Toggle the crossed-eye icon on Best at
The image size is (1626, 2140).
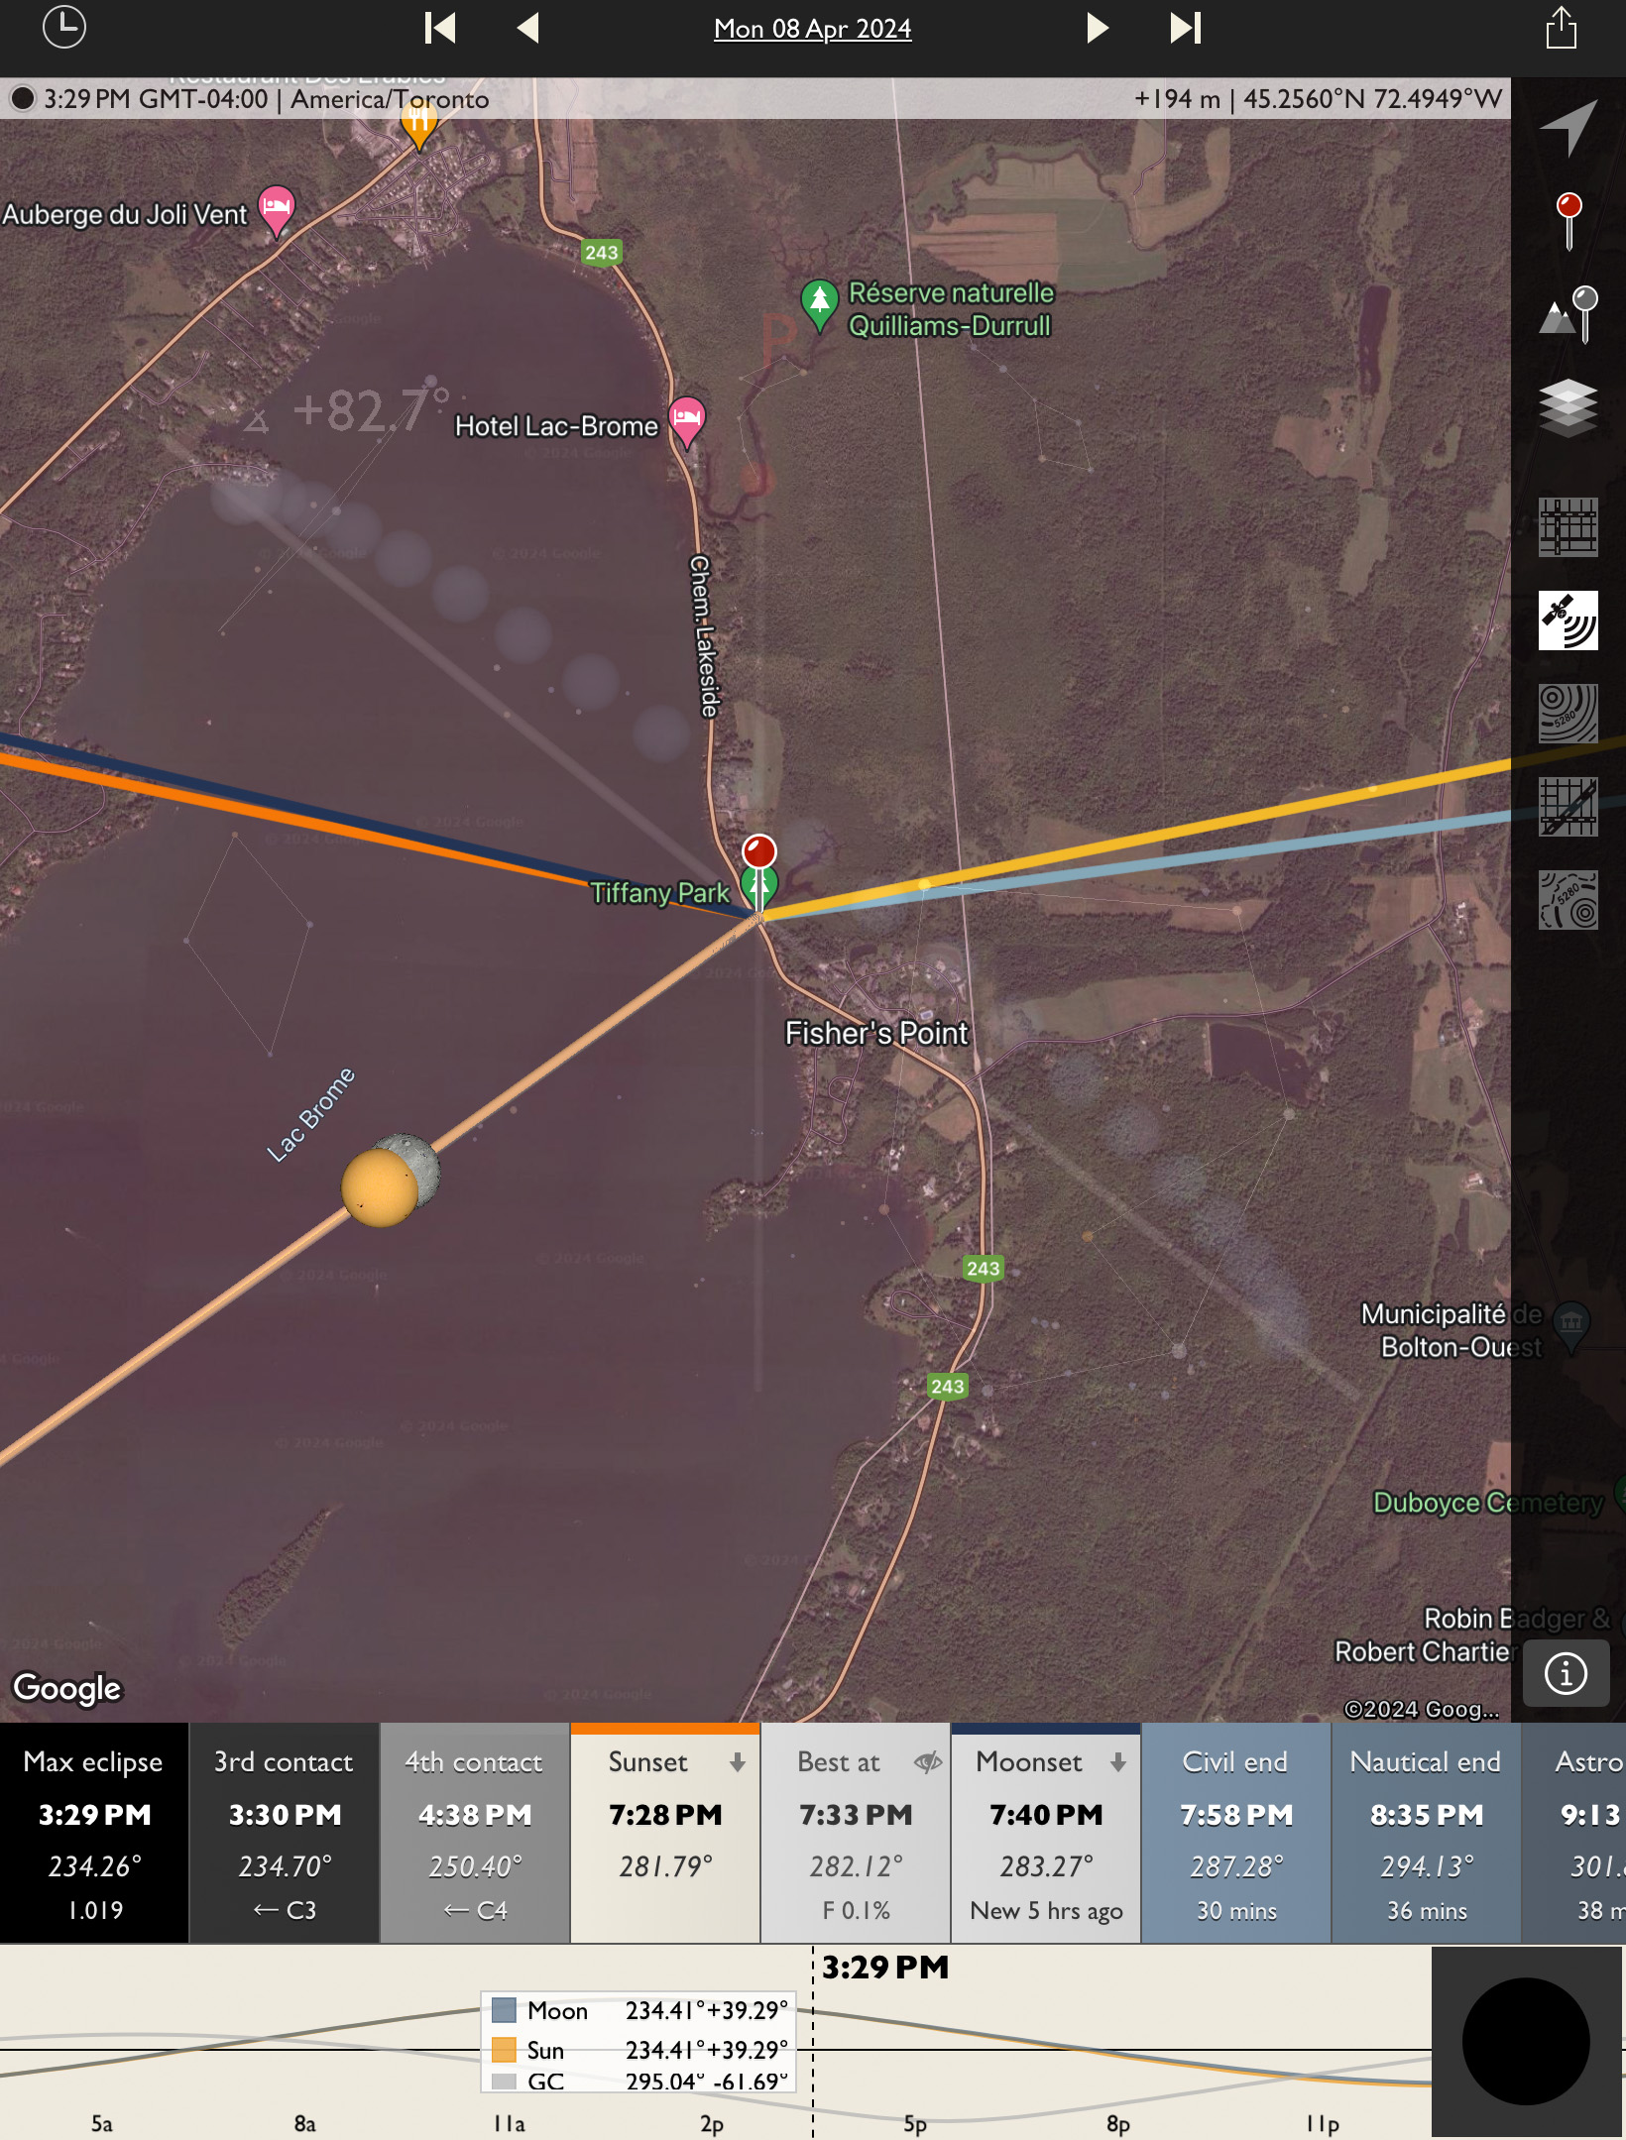(x=928, y=1761)
